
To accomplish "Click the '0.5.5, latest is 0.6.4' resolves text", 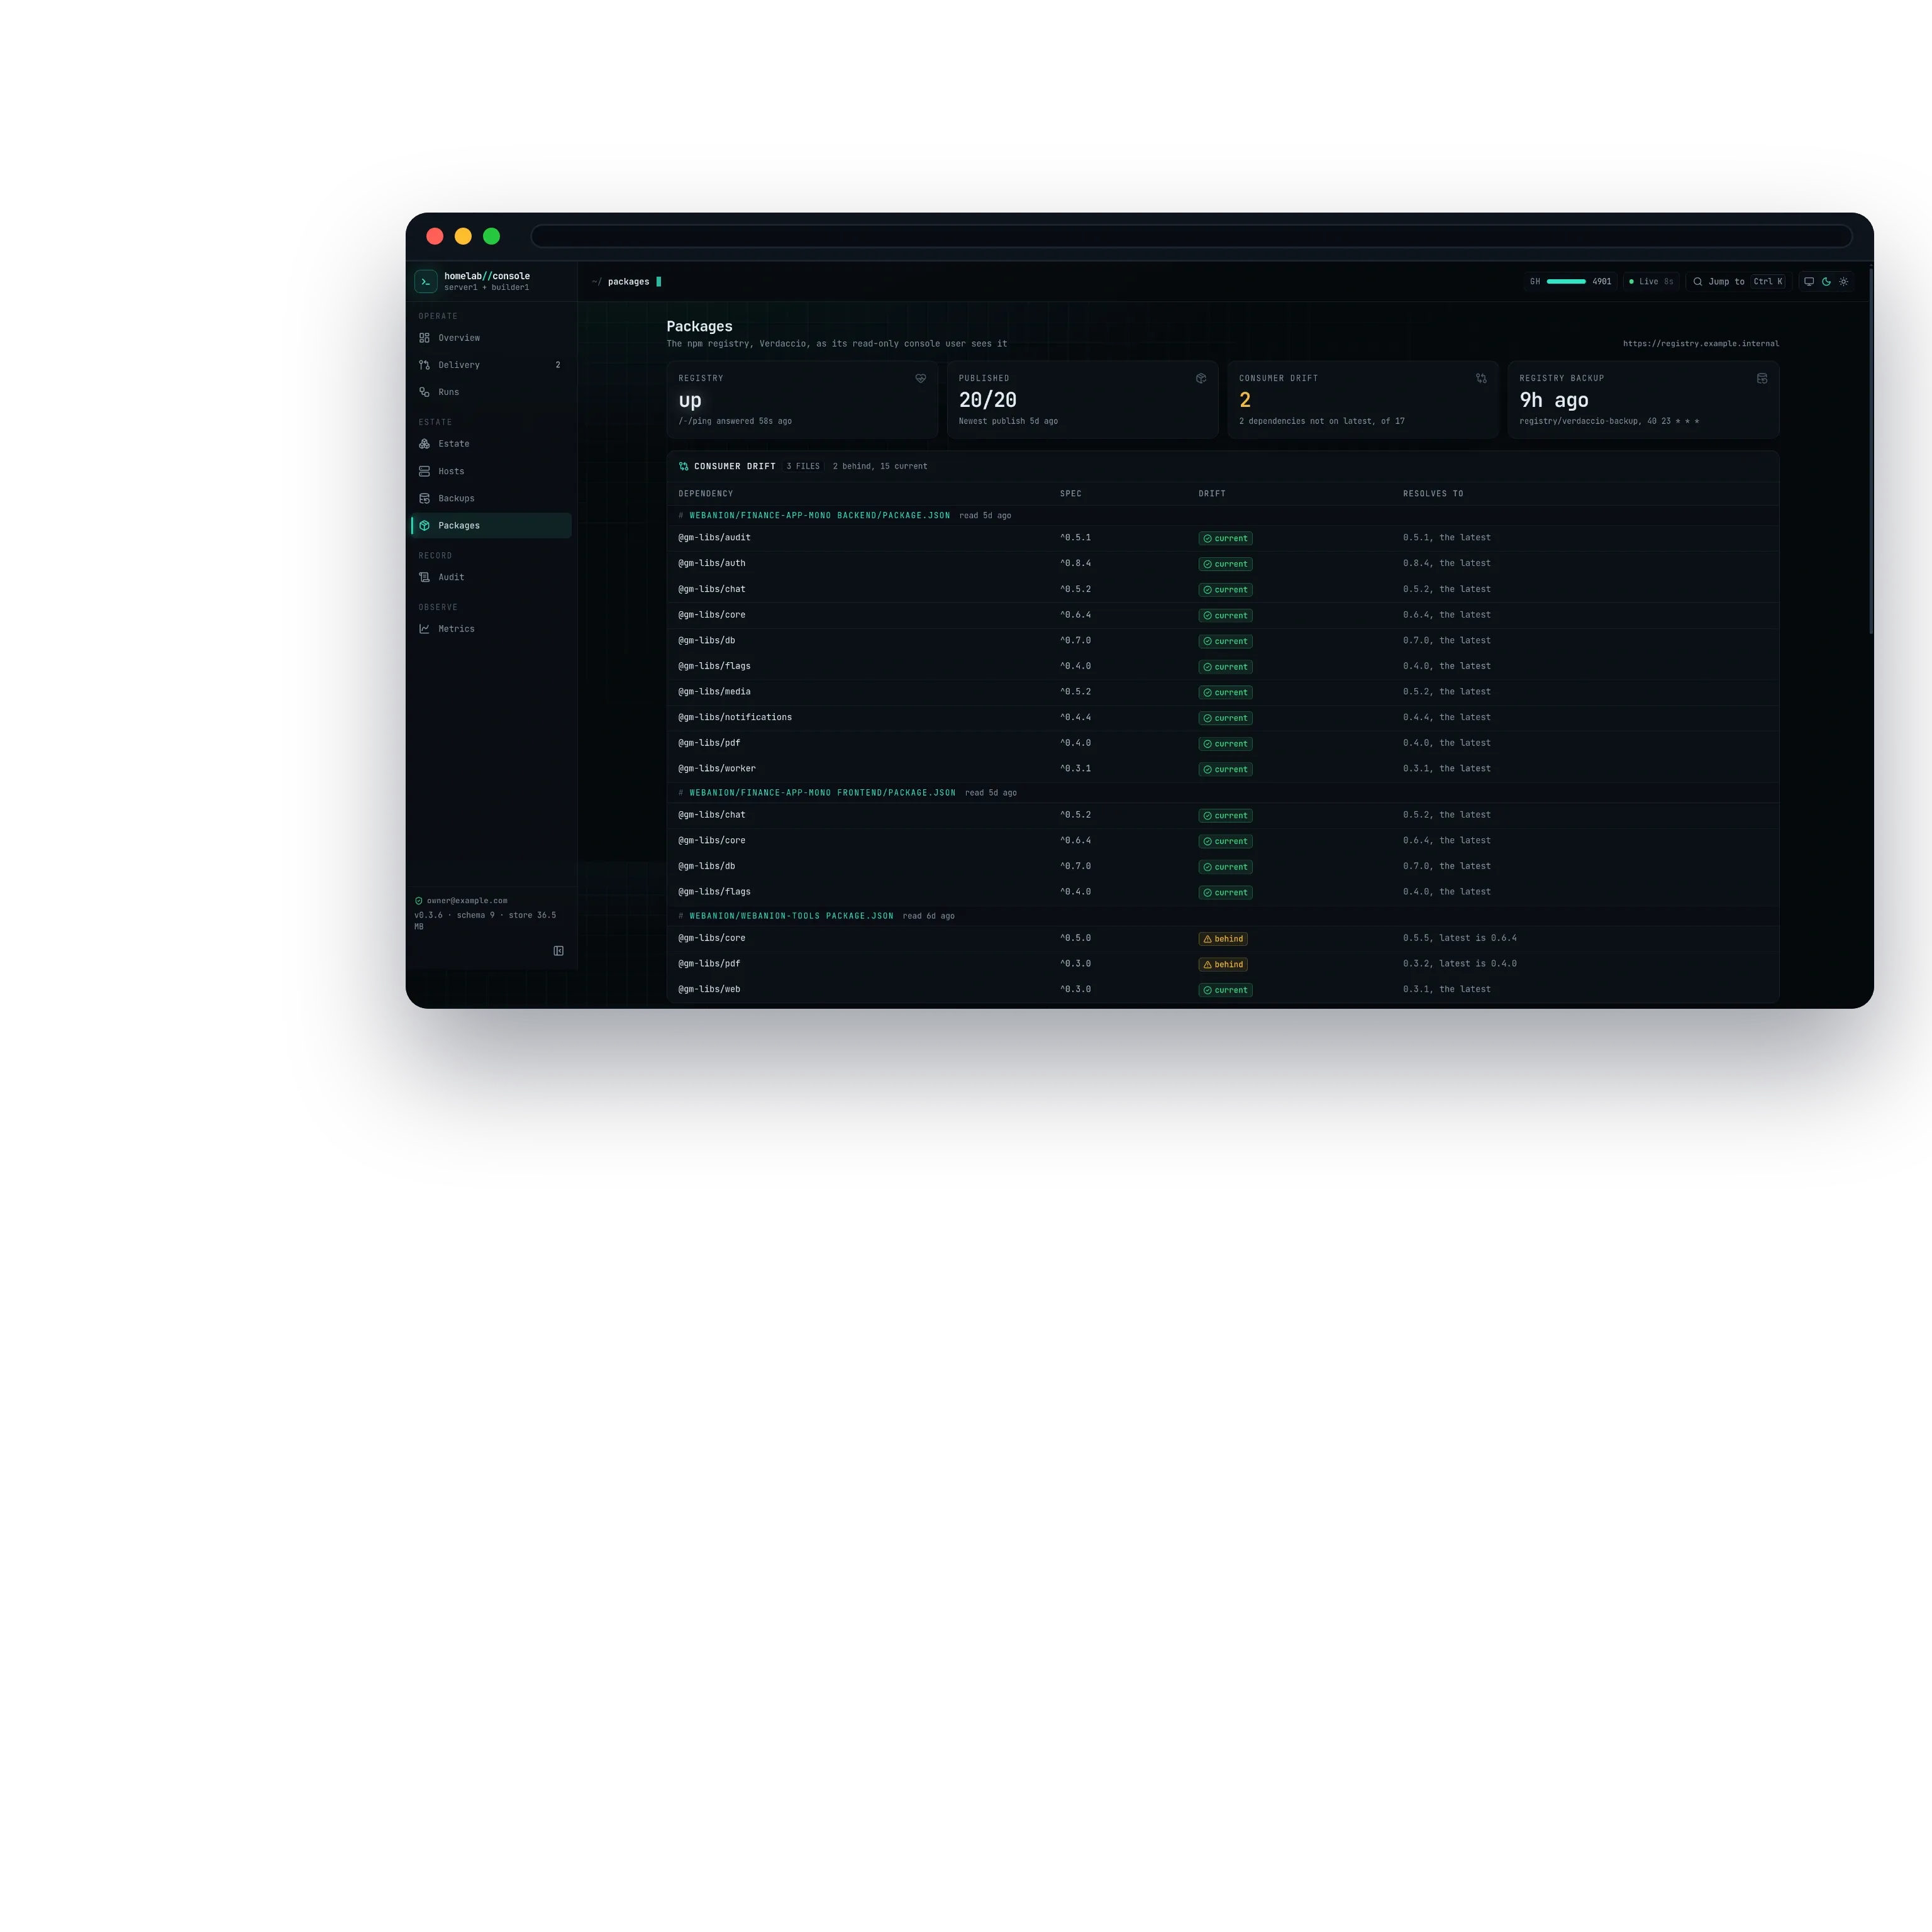I will tap(1459, 938).
